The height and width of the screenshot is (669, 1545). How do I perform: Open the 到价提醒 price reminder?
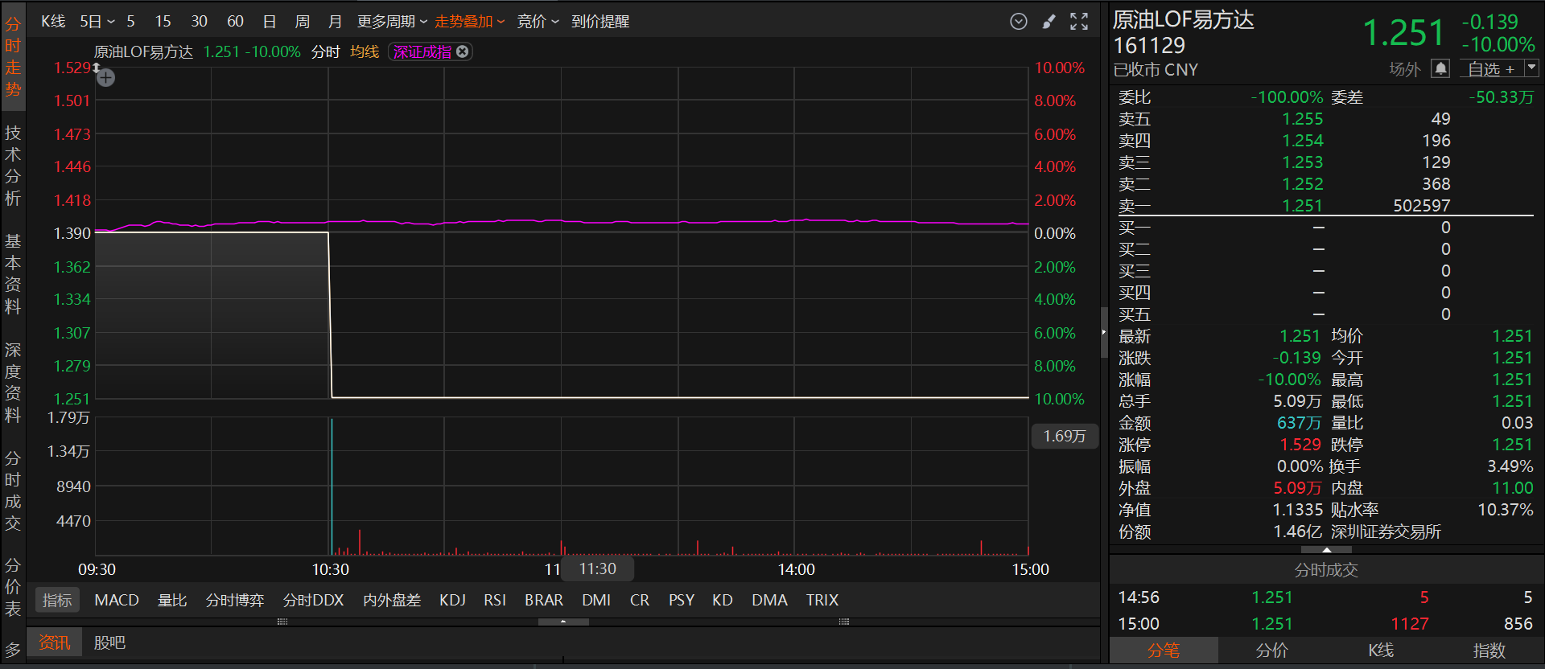point(600,22)
